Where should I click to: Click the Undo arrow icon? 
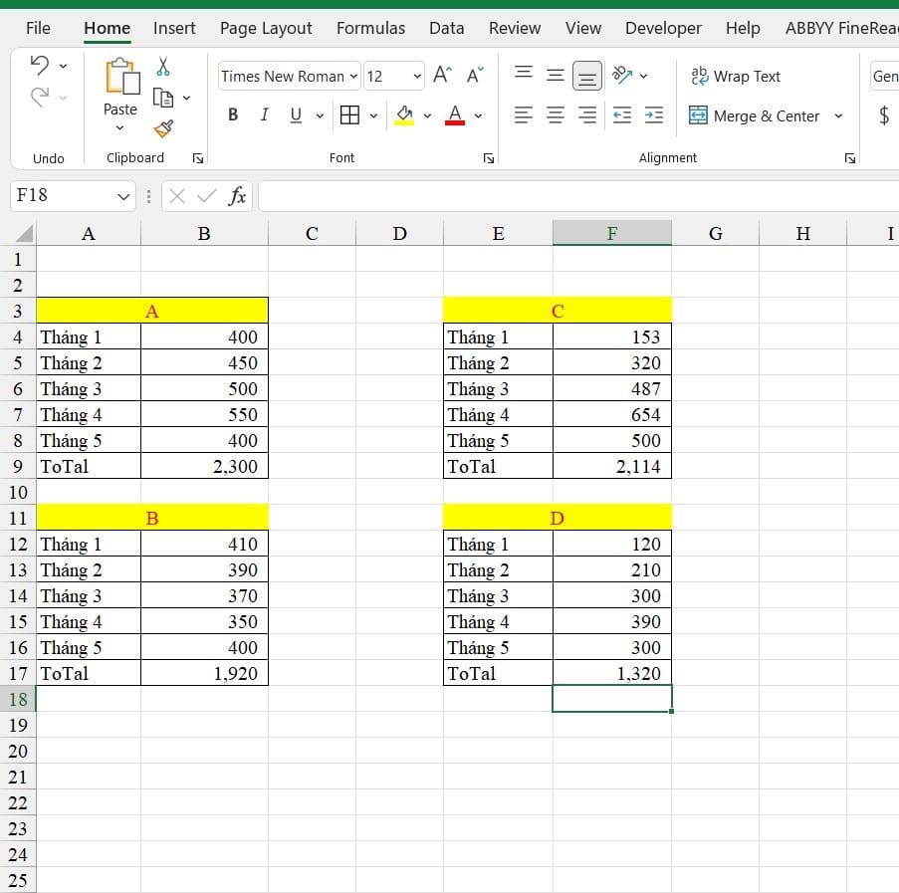(40, 66)
